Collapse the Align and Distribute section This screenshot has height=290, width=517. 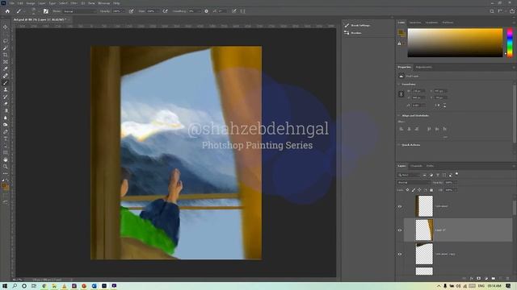click(x=399, y=116)
